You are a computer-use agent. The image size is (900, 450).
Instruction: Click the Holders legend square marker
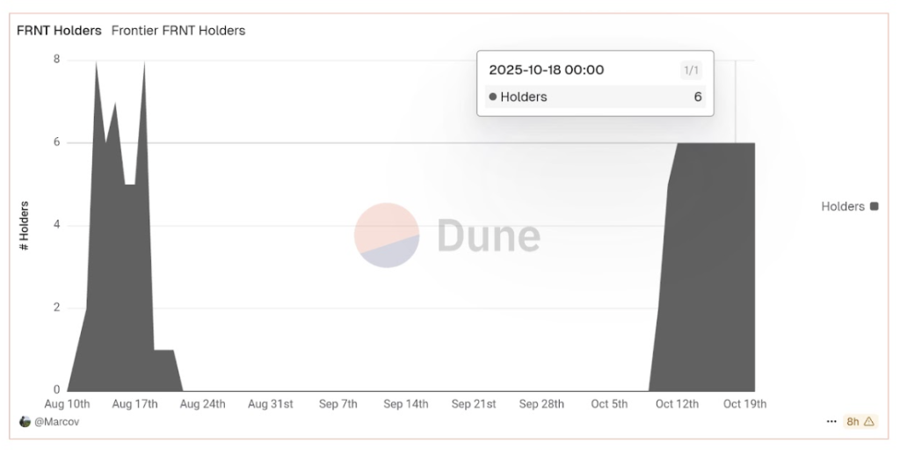874,207
